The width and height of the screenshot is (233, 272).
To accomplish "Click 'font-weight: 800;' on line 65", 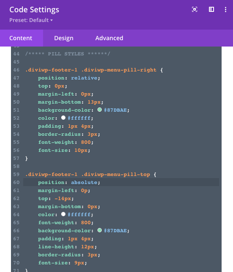I will click(x=66, y=223).
